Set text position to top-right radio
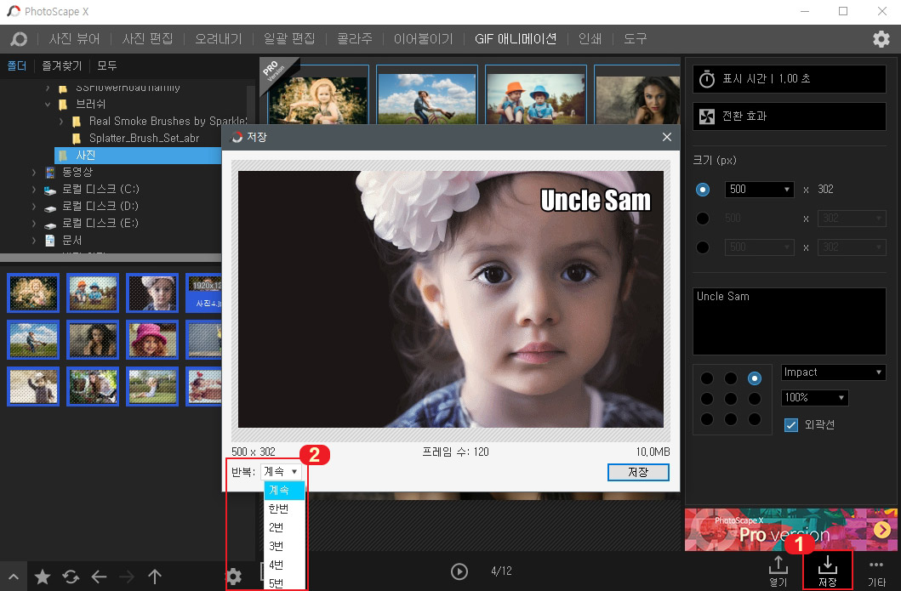 [755, 378]
